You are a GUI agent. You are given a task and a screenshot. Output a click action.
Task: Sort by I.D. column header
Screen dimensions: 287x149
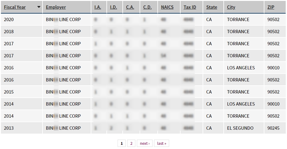tap(114, 7)
